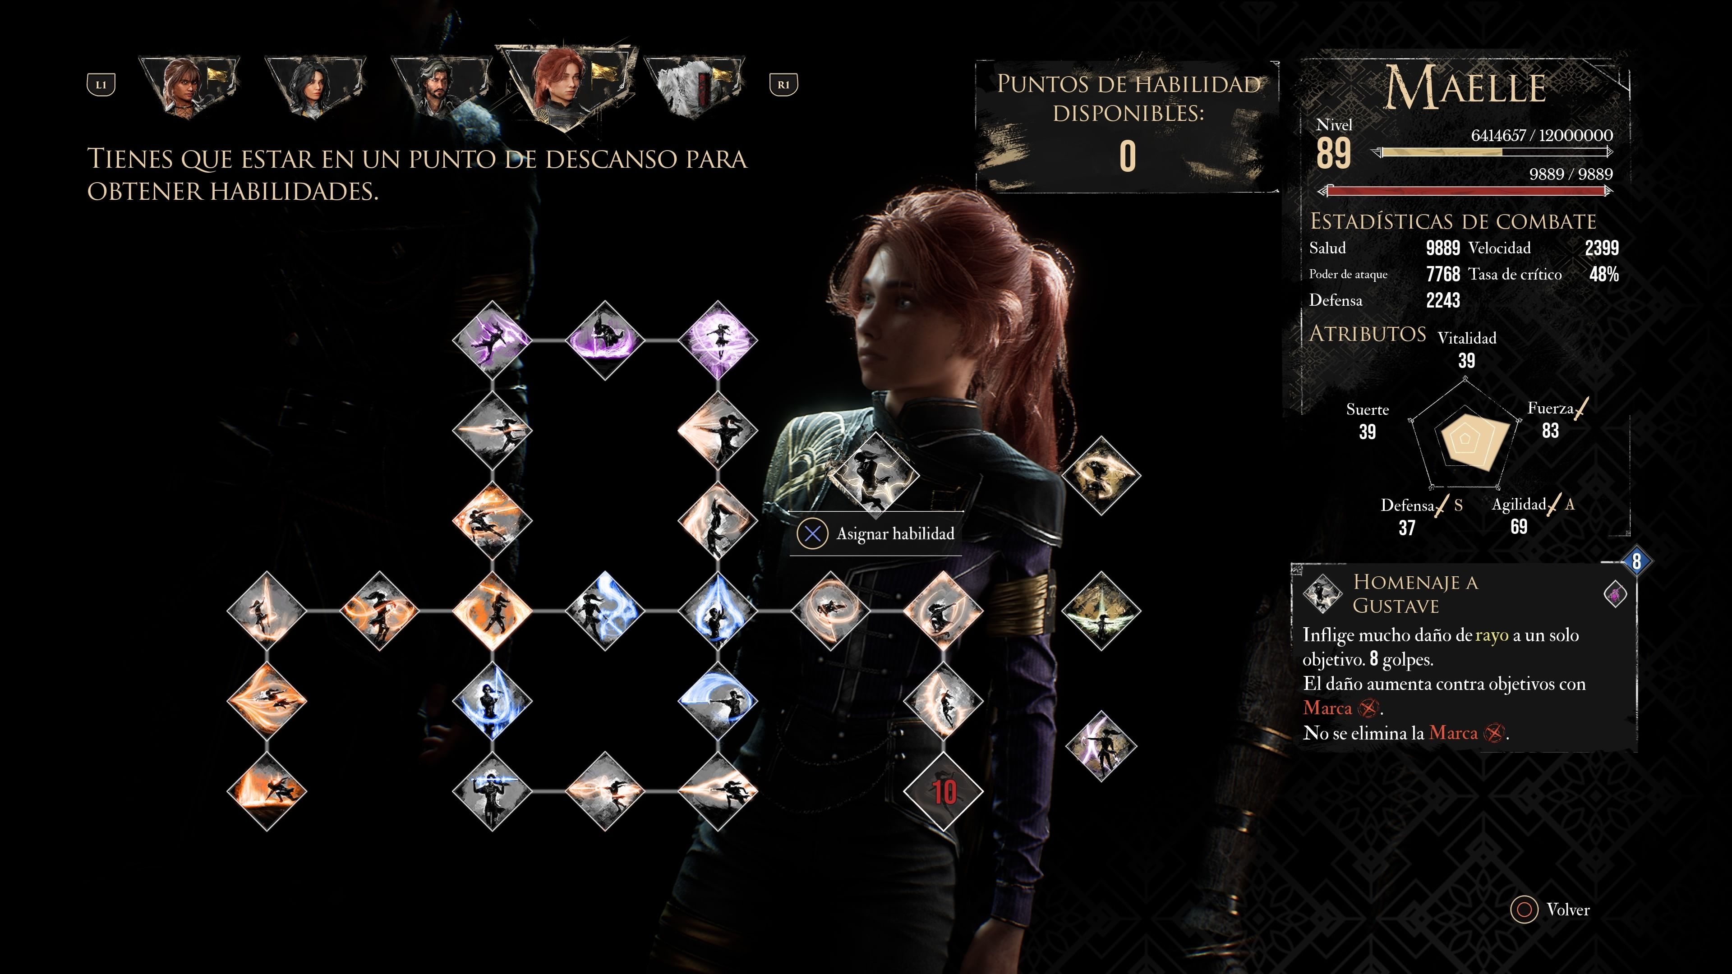The height and width of the screenshot is (974, 1732).
Task: Pick the top-right purple aura skill node
Action: [x=718, y=340]
